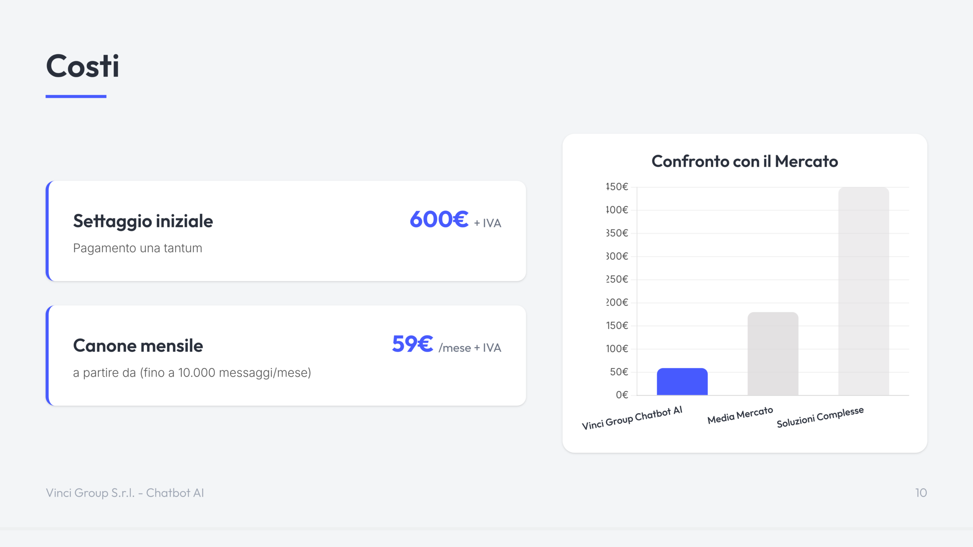
Task: Select the 10.000 messaggi/mese description text
Action: (192, 373)
